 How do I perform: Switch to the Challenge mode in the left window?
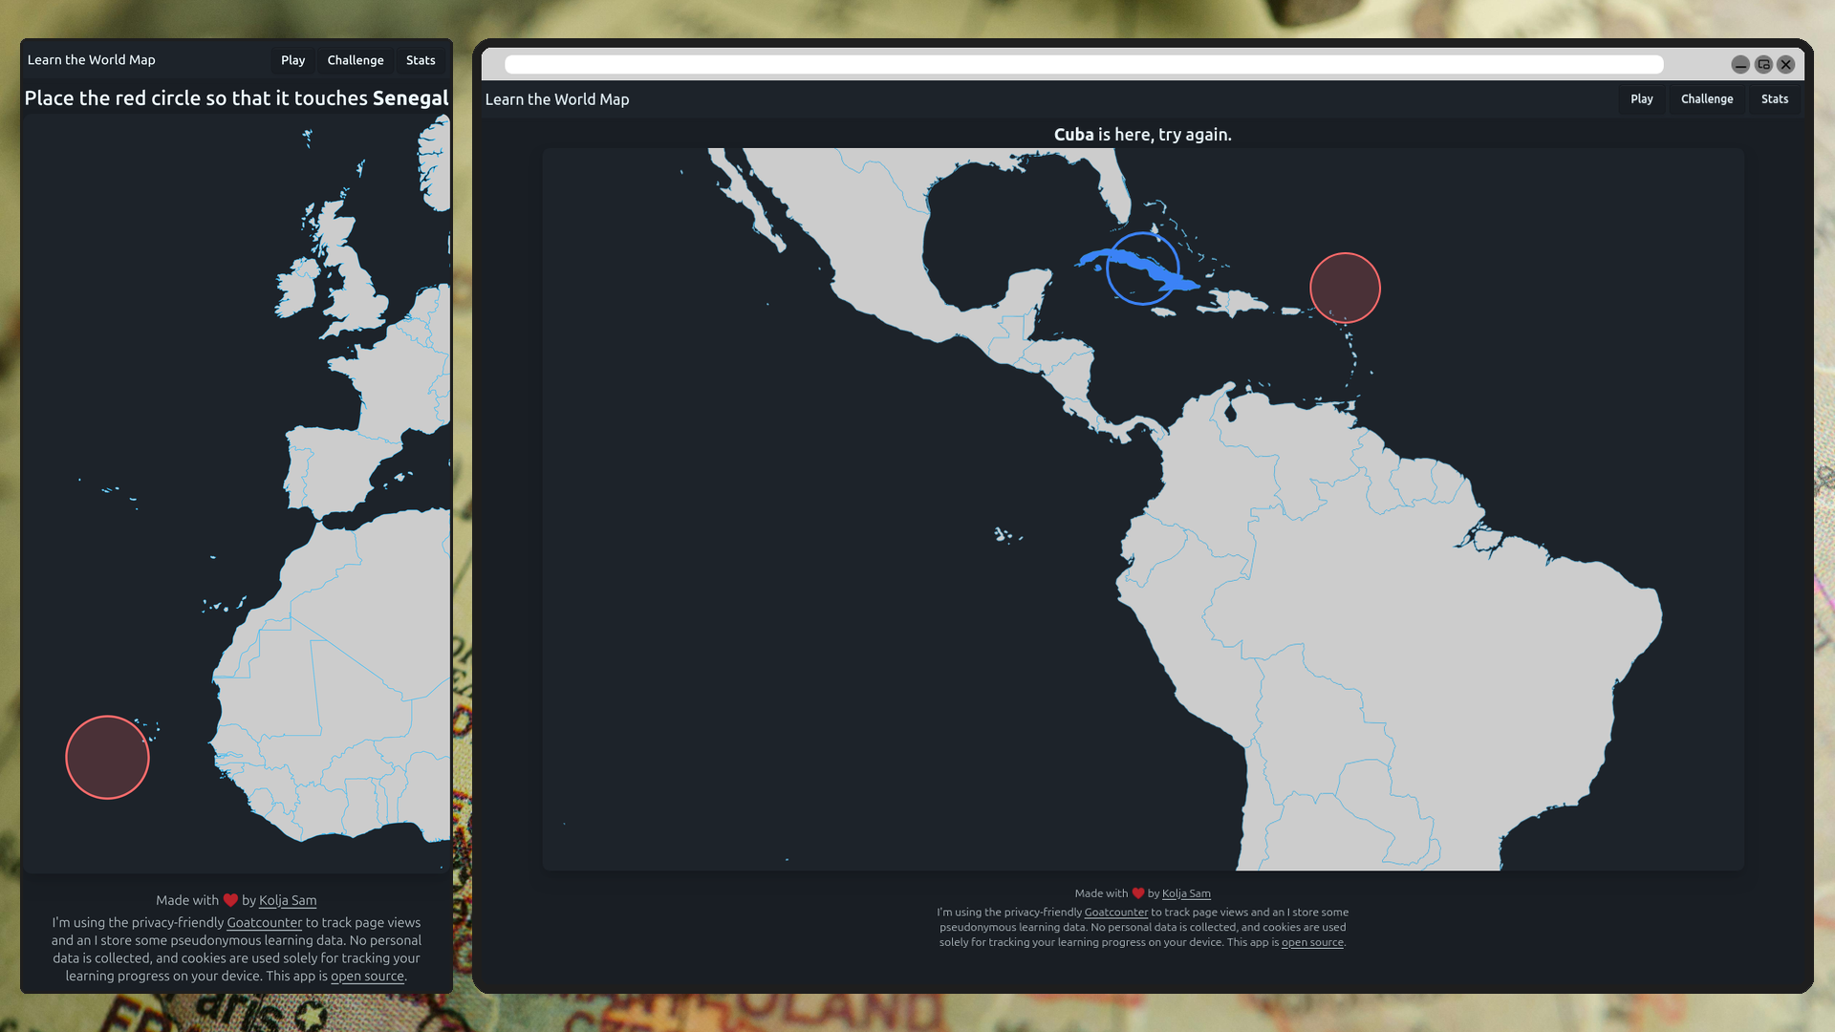tap(355, 60)
